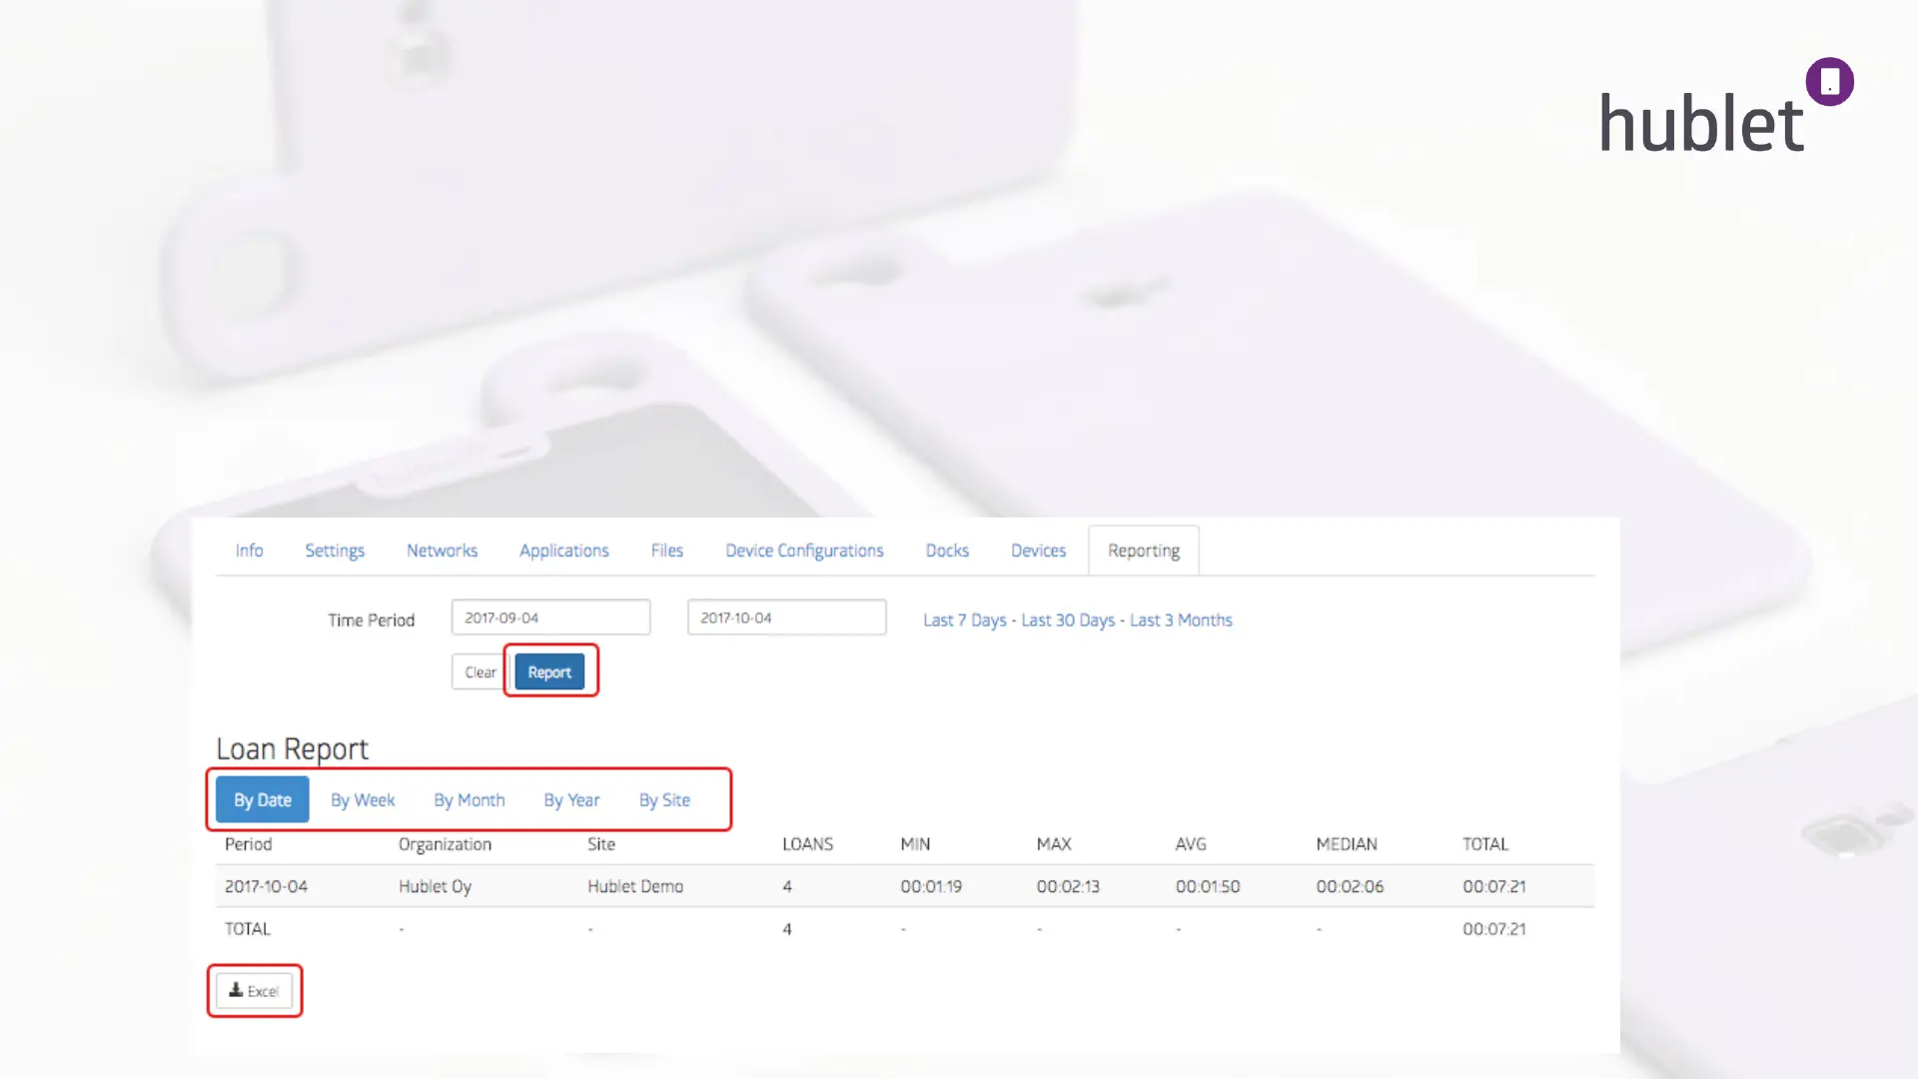The width and height of the screenshot is (1918, 1079).
Task: Group loan report By Week
Action: click(363, 800)
